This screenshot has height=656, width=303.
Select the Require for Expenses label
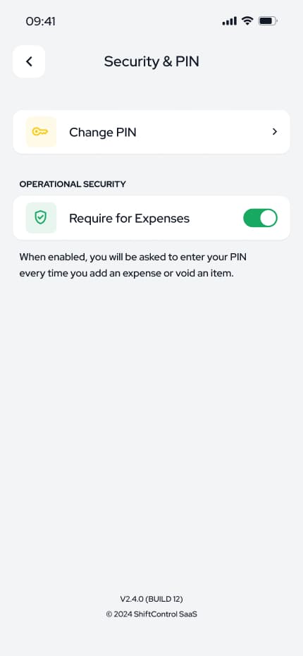tap(129, 219)
